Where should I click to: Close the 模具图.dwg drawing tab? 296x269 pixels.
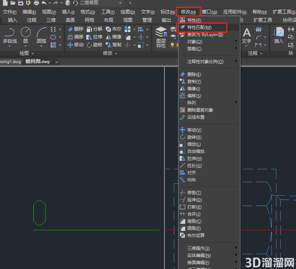57,62
